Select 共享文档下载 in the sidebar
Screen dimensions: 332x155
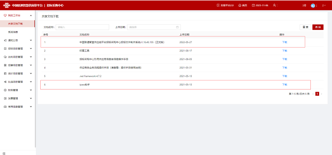point(17,24)
